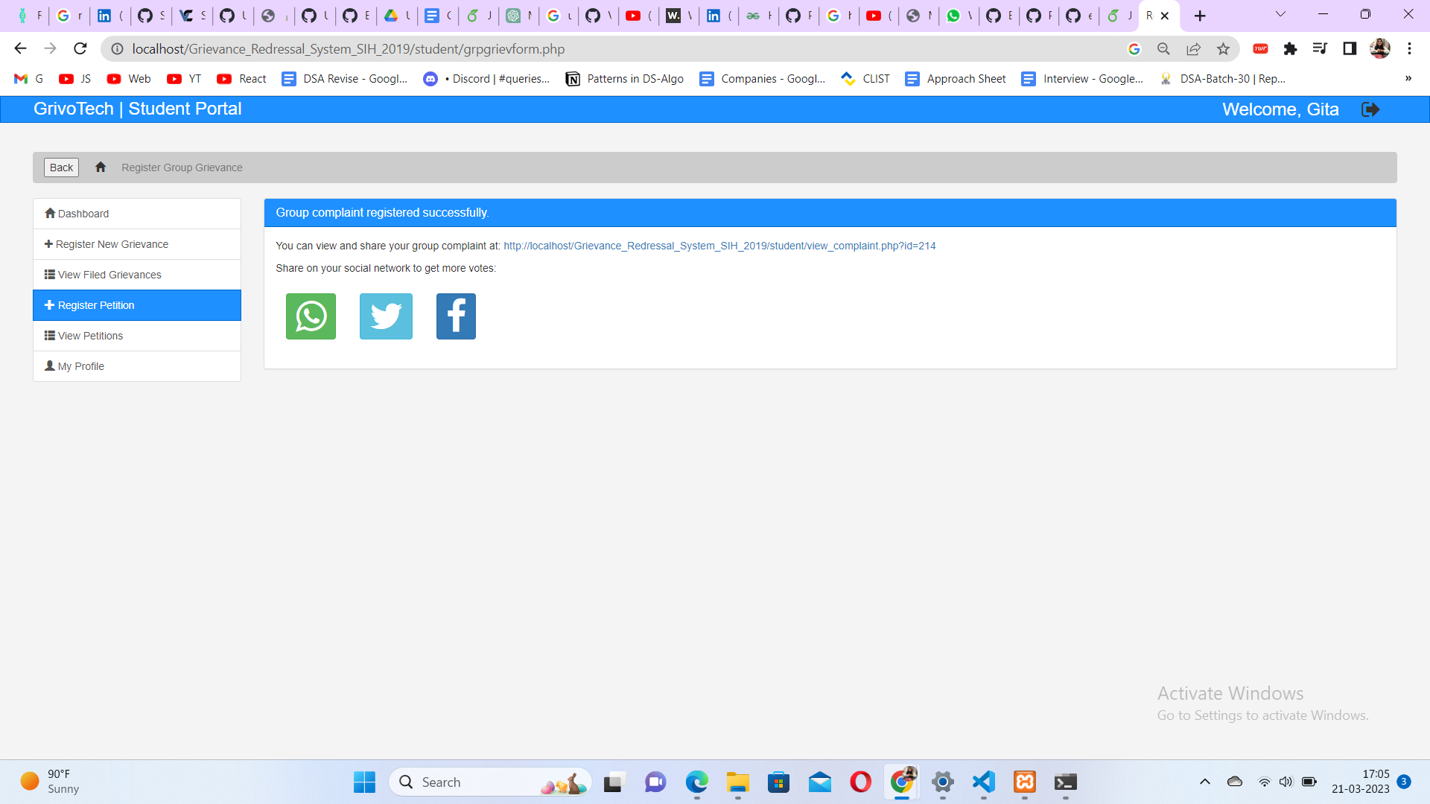Click the home icon in breadcrumb bar

(101, 167)
